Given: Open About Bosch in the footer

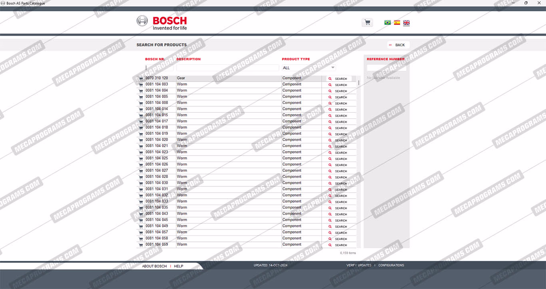Looking at the screenshot, I should pyautogui.click(x=154, y=266).
